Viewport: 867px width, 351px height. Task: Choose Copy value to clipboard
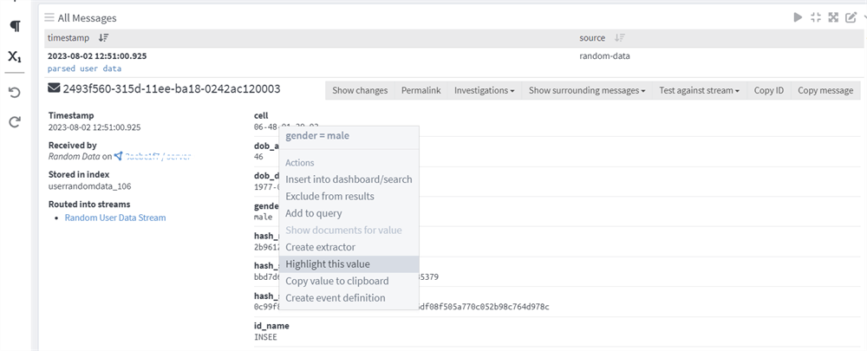point(337,281)
